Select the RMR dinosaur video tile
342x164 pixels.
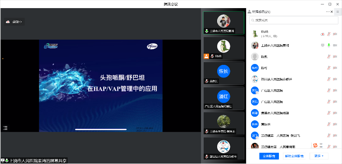[223, 48]
